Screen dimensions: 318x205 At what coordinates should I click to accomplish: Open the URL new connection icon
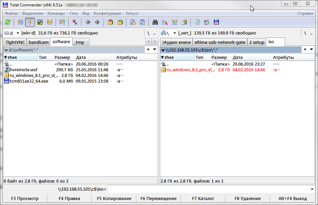(x=142, y=22)
